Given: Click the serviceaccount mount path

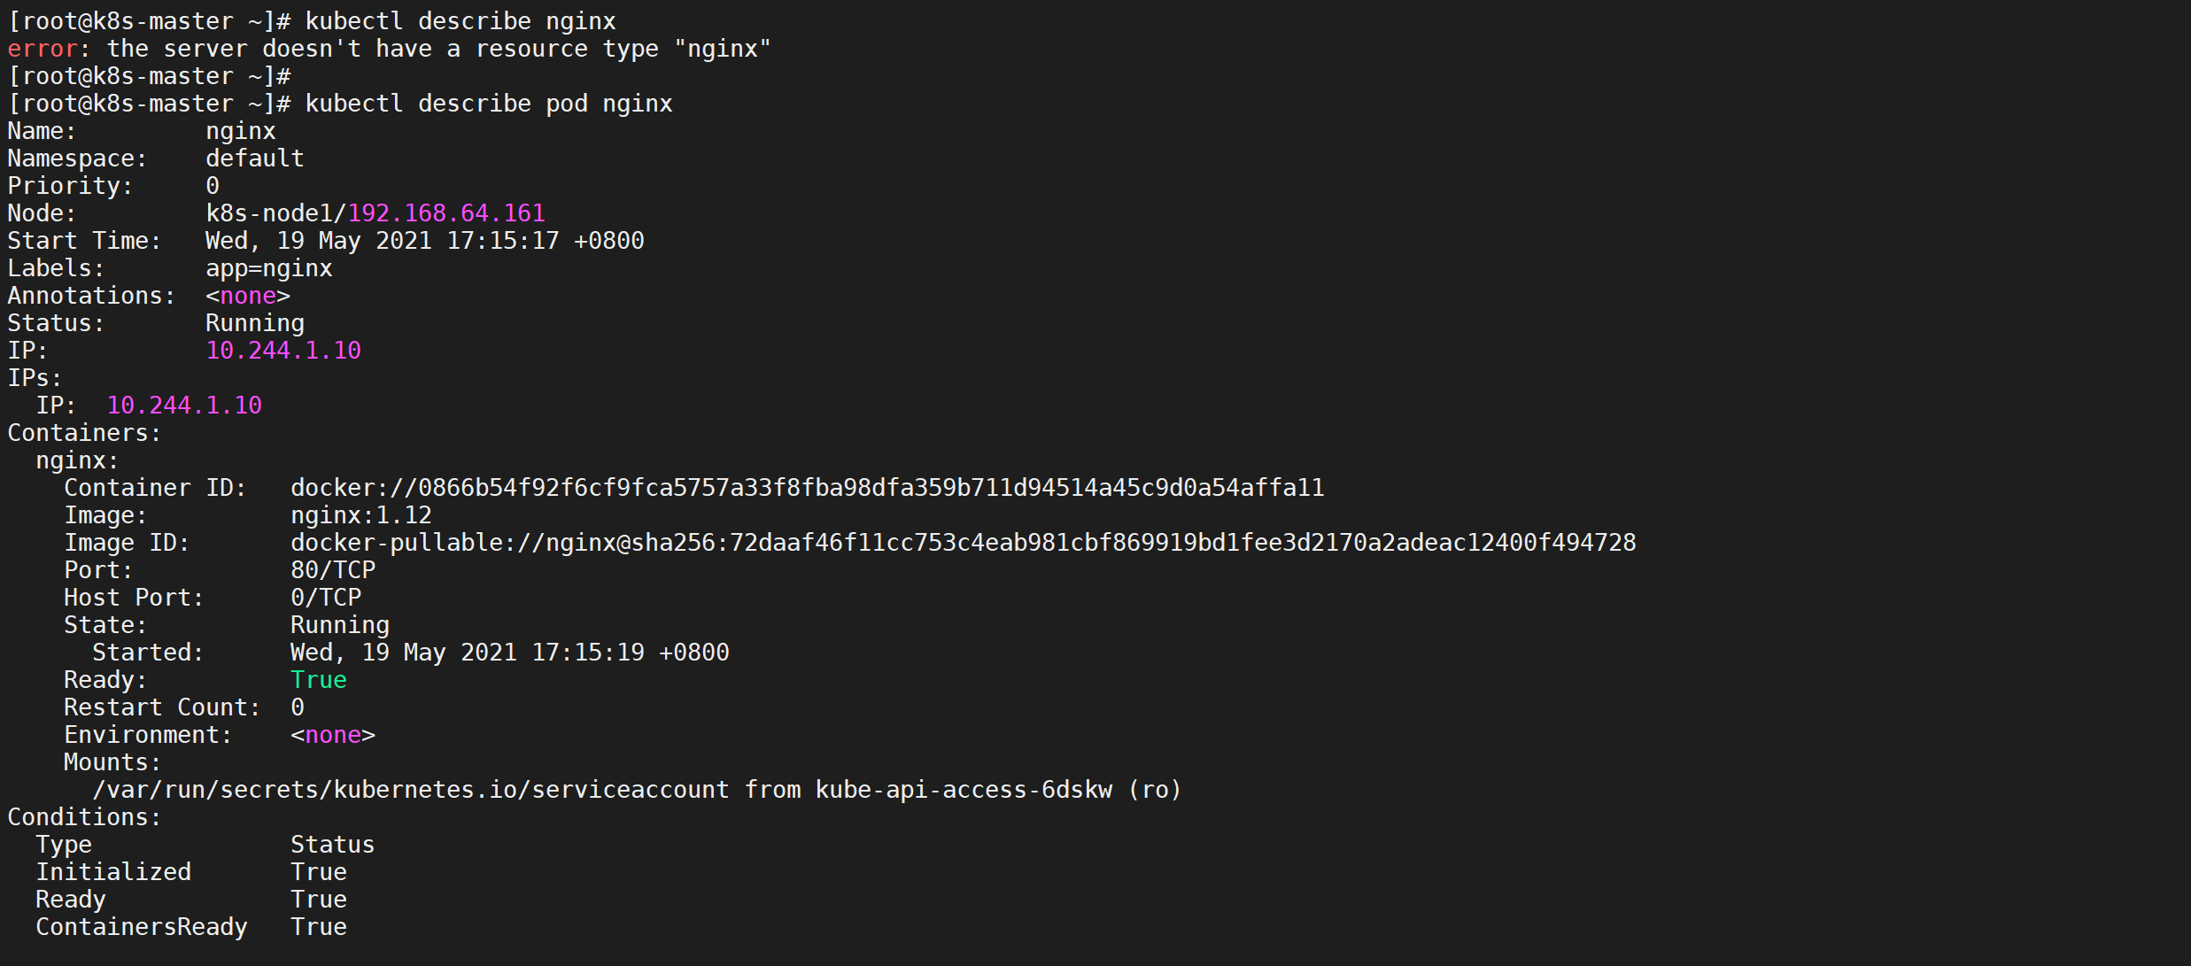Looking at the screenshot, I should (x=411, y=790).
